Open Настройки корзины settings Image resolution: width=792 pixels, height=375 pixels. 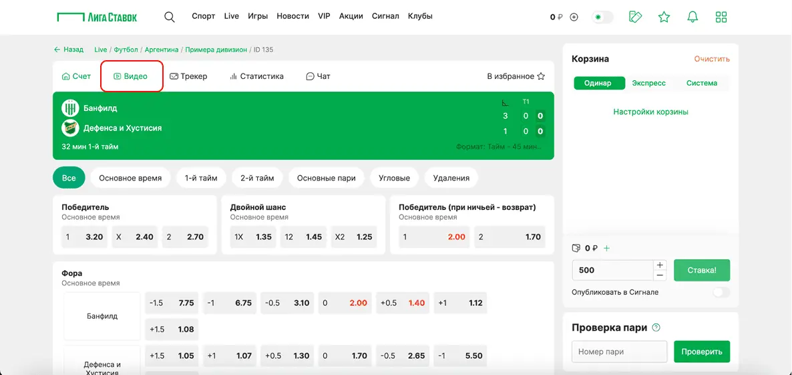click(650, 112)
